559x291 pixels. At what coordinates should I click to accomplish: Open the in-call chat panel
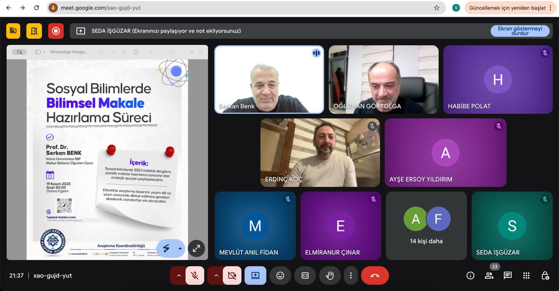click(507, 275)
